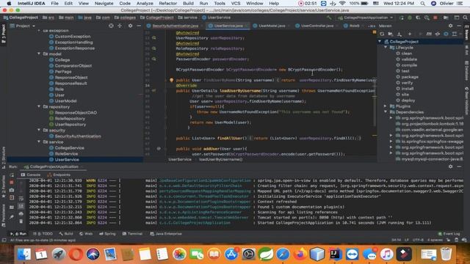The width and height of the screenshot is (470, 264).
Task: Click the Search Everywhere magnifier icon
Action: tap(465, 18)
